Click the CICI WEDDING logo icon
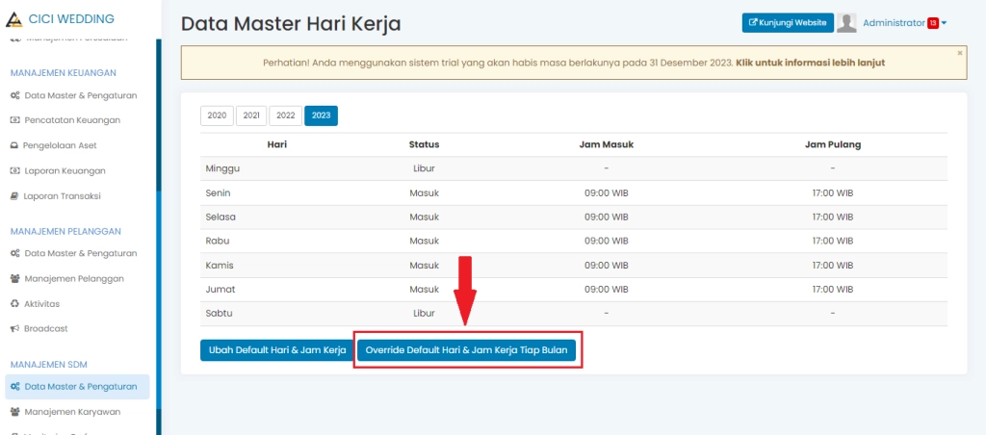986x435 pixels. click(13, 19)
